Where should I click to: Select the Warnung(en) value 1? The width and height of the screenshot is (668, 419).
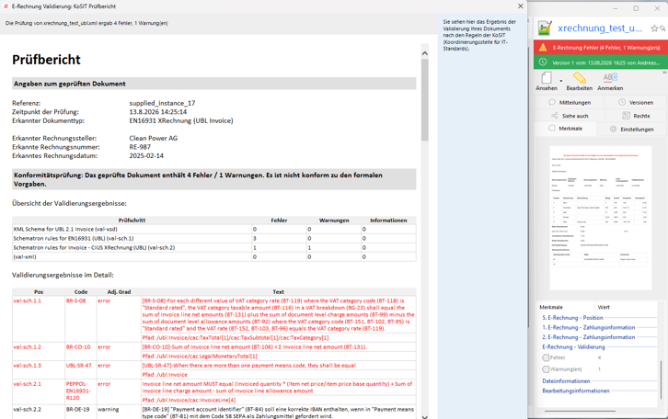pos(599,369)
